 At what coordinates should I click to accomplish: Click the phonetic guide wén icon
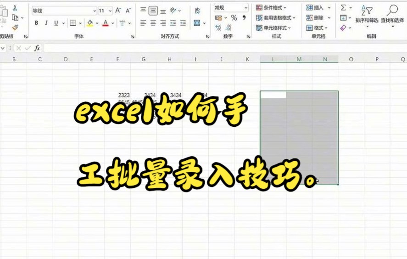click(x=122, y=23)
